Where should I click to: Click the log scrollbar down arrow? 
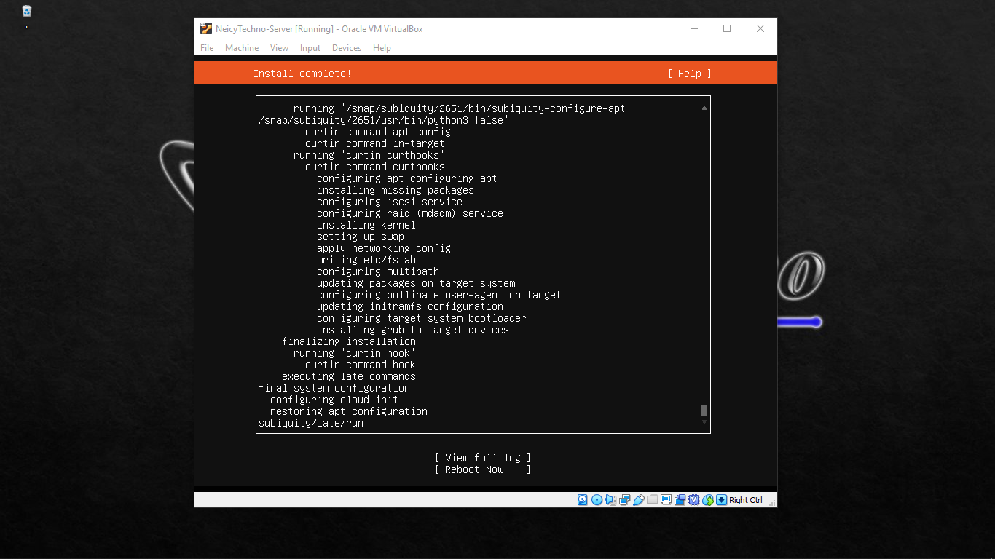coord(704,422)
